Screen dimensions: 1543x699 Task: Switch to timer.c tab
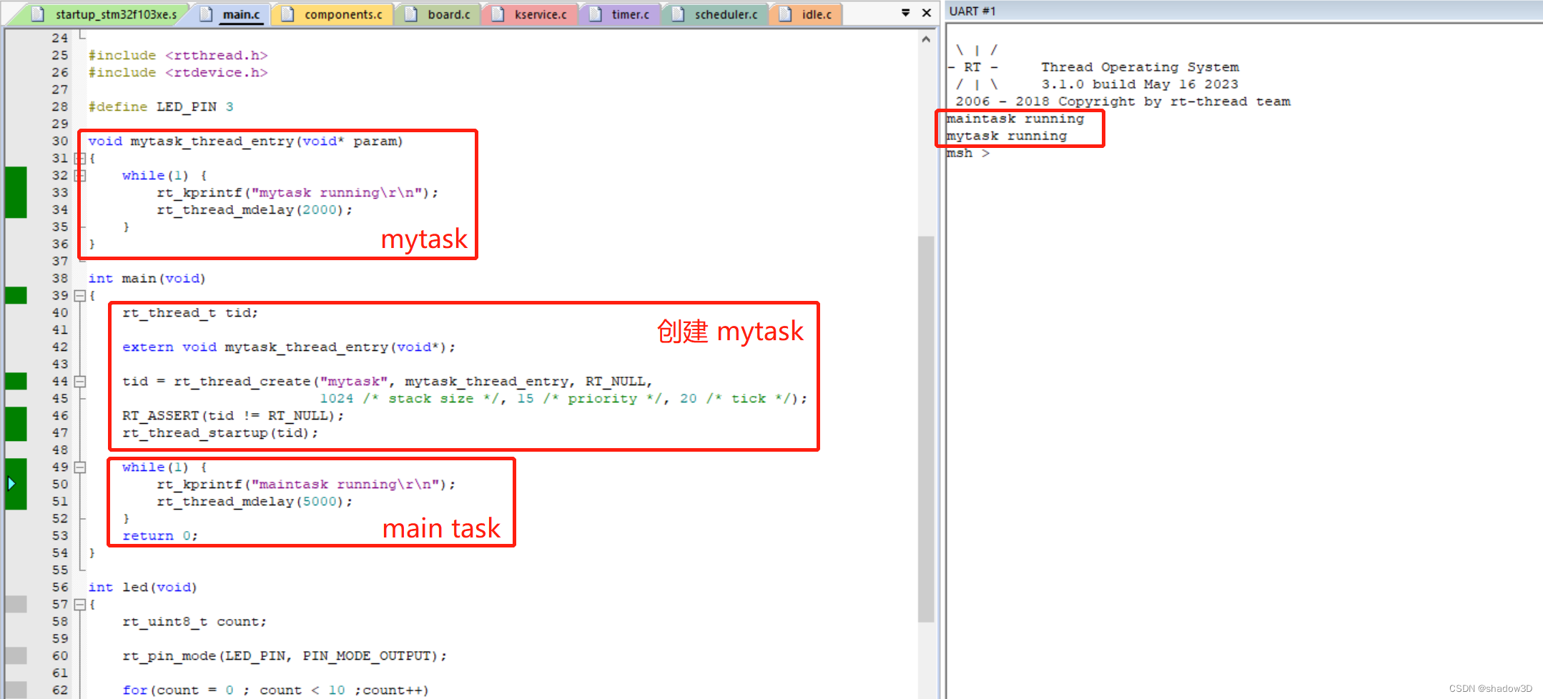[621, 14]
